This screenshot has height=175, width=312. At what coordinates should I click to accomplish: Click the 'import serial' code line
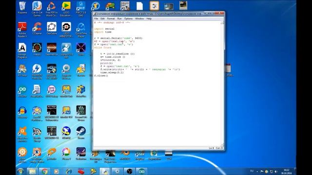(x=104, y=29)
